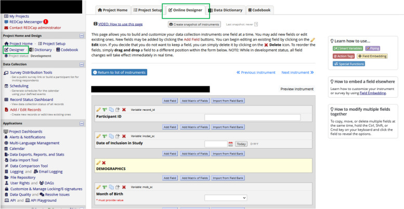Delete the Date of Inclusion in Study field

tap(124, 135)
